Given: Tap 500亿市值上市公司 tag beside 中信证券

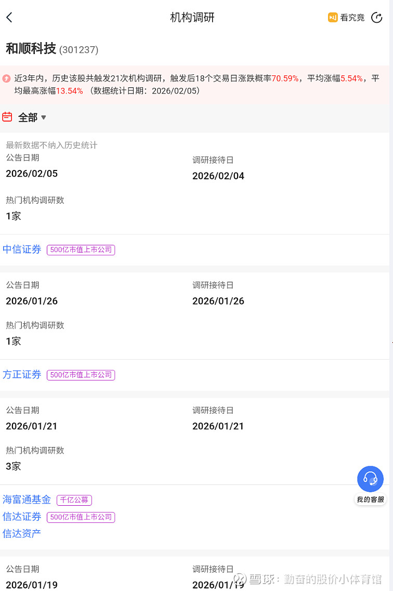Looking at the screenshot, I should [81, 250].
